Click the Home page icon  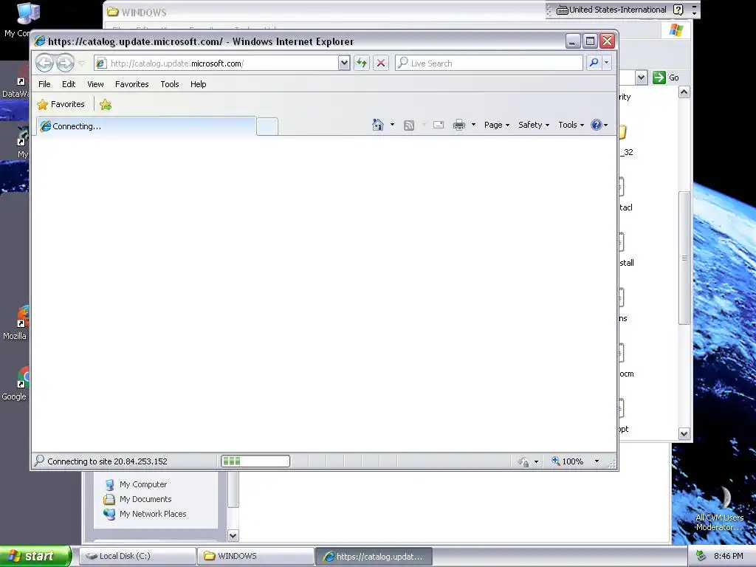point(378,125)
